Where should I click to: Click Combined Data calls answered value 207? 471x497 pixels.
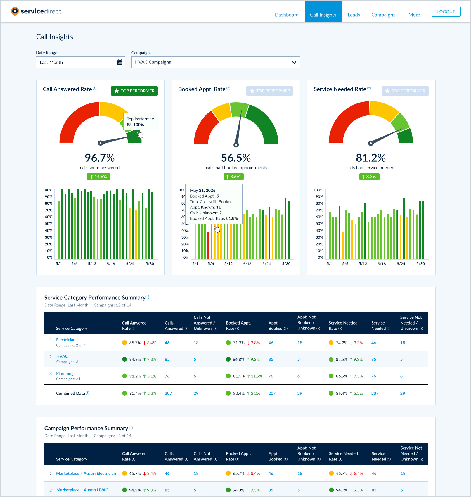click(168, 393)
